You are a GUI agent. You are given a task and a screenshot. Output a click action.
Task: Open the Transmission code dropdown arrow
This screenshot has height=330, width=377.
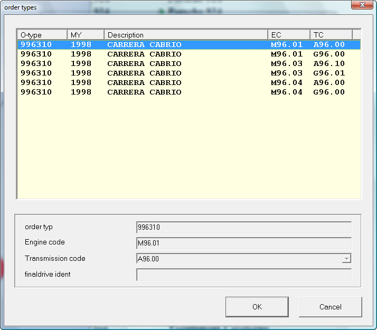(346, 259)
